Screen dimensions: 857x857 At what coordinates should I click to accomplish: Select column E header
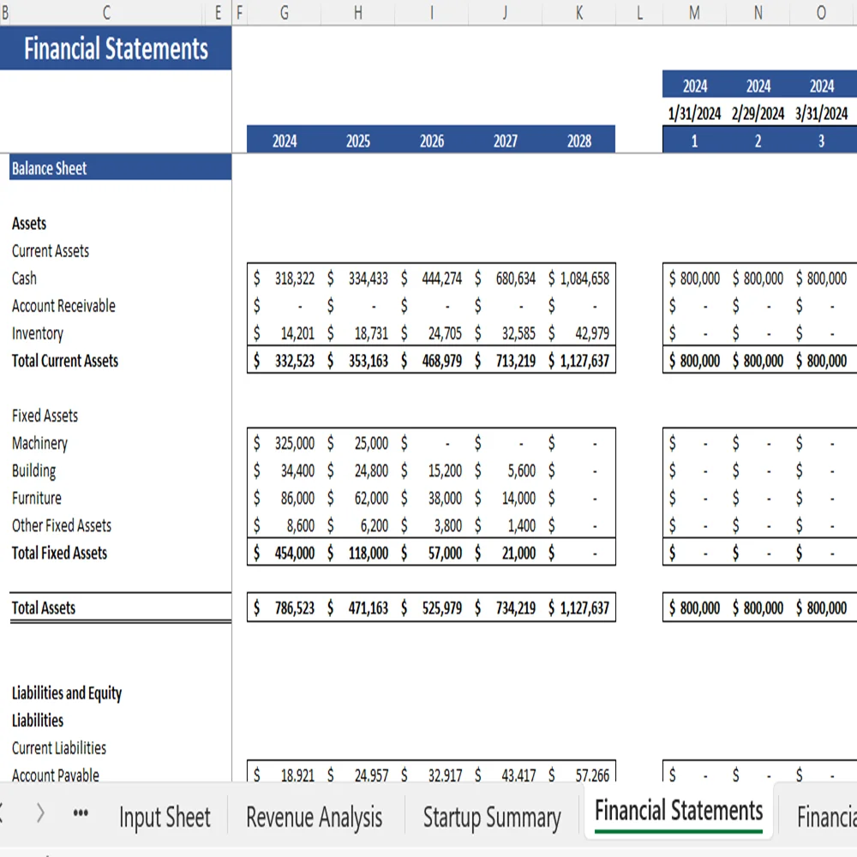[218, 13]
